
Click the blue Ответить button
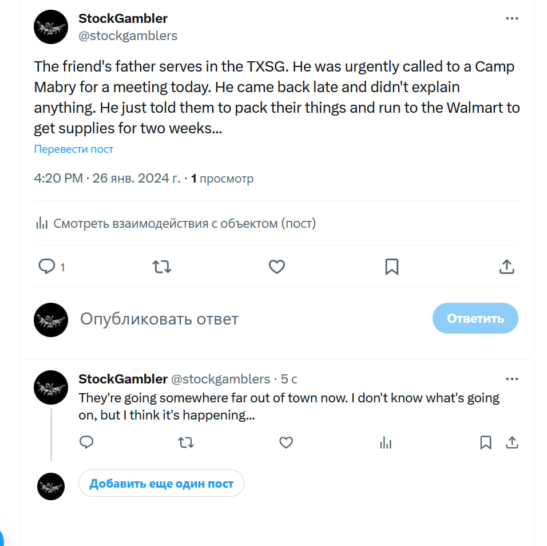coord(475,318)
